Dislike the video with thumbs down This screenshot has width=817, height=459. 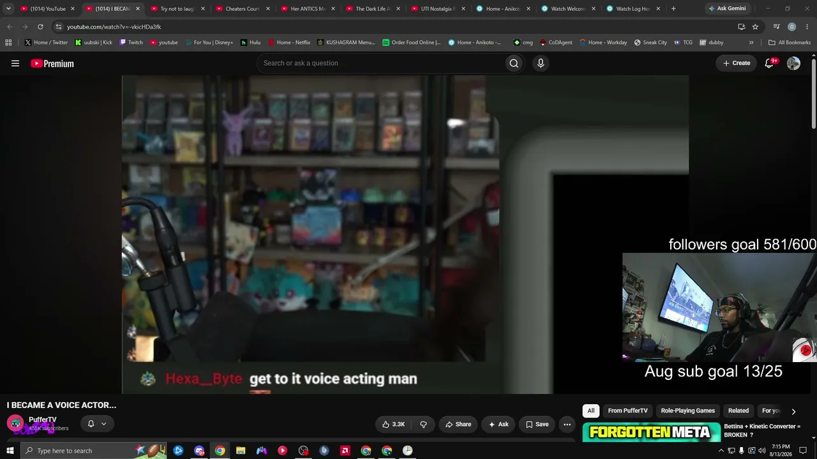423,424
